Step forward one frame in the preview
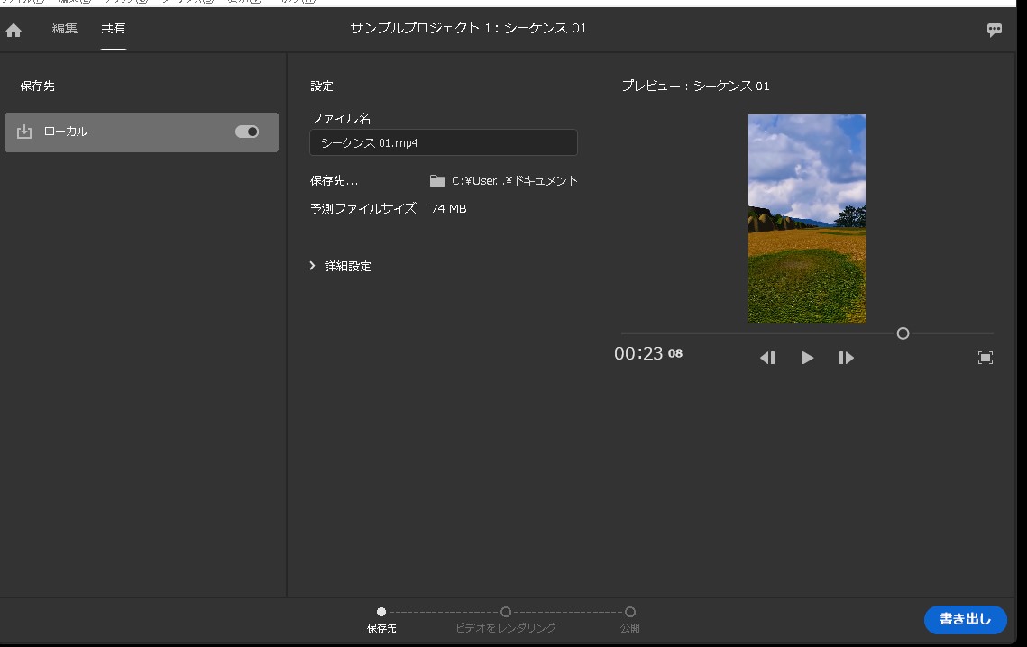 [x=846, y=357]
